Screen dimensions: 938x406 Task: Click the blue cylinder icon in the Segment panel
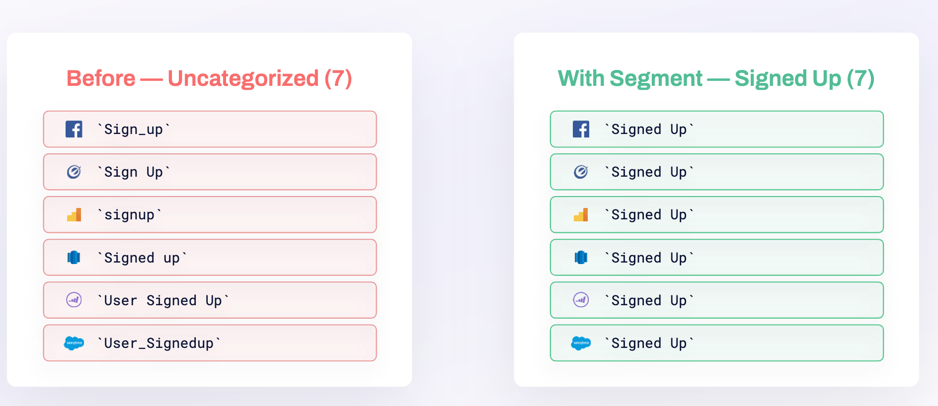click(x=581, y=258)
